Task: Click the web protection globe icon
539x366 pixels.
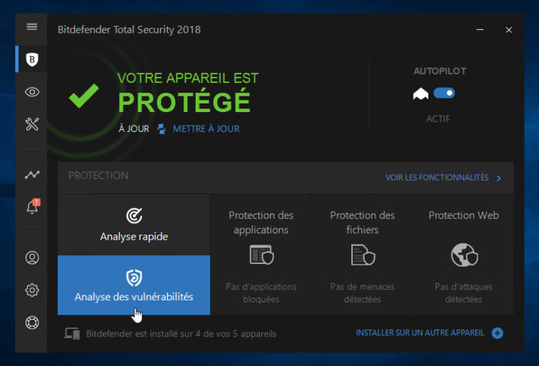Action: (465, 255)
